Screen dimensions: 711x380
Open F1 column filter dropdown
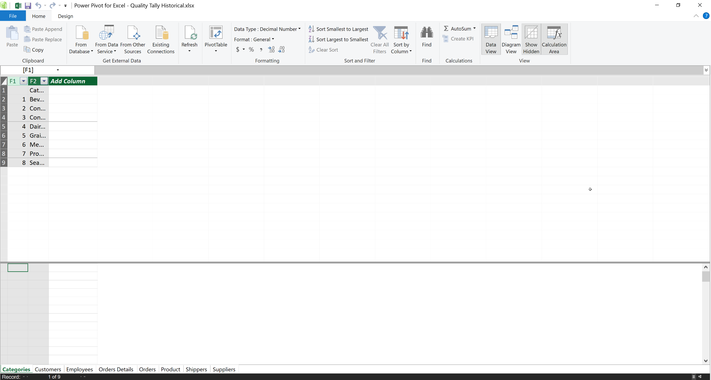(x=23, y=81)
